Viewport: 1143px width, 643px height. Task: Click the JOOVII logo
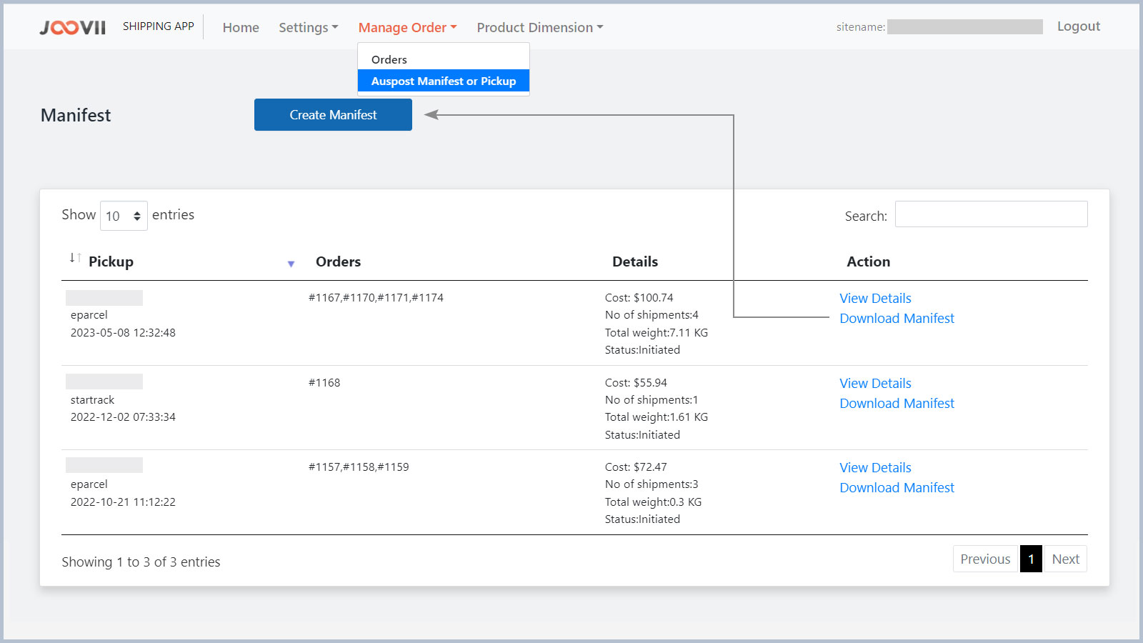coord(71,26)
